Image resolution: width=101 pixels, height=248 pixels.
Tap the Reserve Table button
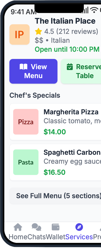click(x=81, y=71)
